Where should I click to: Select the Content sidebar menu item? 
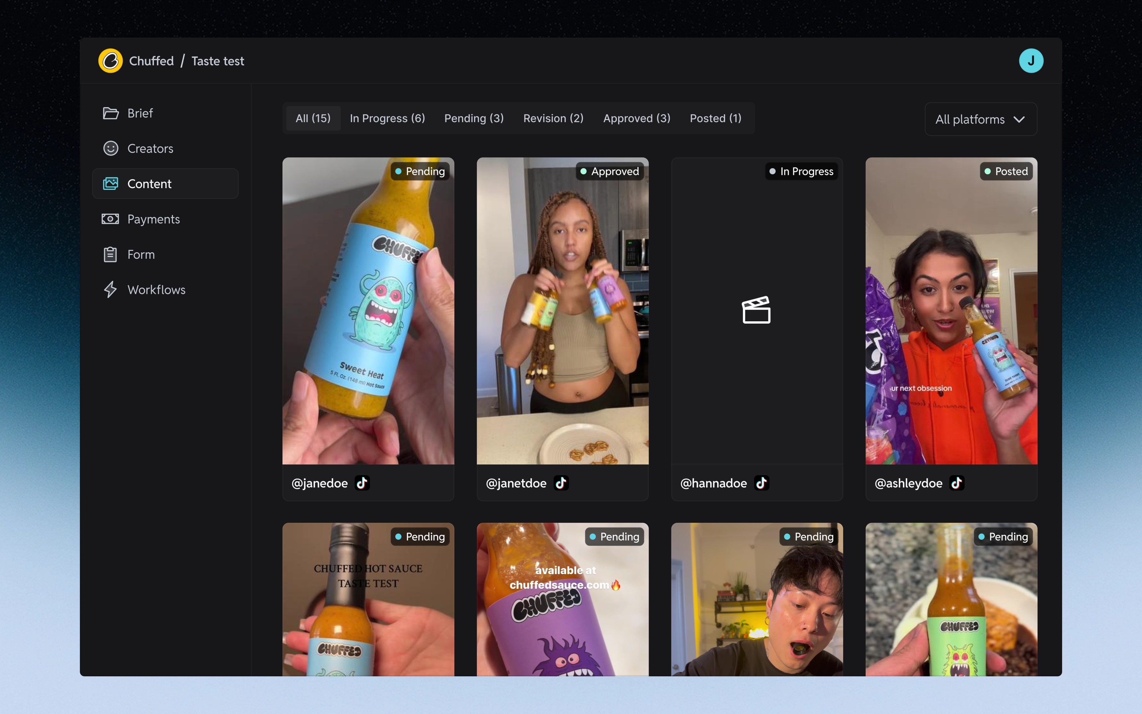[165, 184]
